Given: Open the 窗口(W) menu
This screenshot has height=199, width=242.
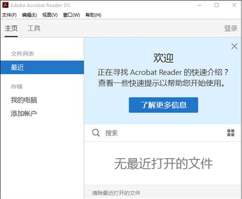Looking at the screenshot, I should point(71,15).
